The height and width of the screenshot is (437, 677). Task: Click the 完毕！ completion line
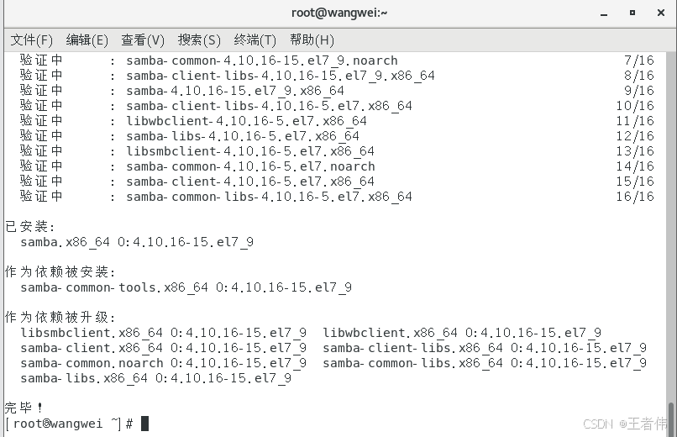[x=24, y=408]
